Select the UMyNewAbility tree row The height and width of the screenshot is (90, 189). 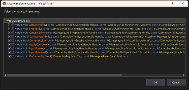94,21
